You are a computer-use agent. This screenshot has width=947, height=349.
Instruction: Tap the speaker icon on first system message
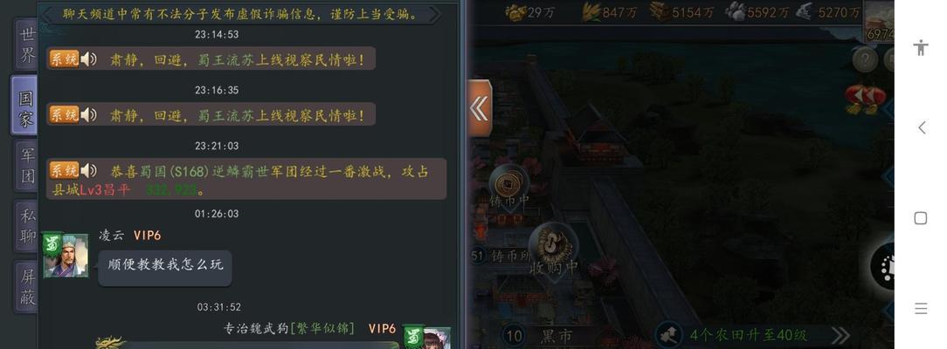click(x=89, y=59)
